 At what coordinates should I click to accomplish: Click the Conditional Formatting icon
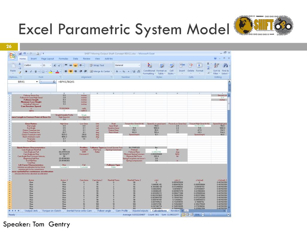[149, 66]
